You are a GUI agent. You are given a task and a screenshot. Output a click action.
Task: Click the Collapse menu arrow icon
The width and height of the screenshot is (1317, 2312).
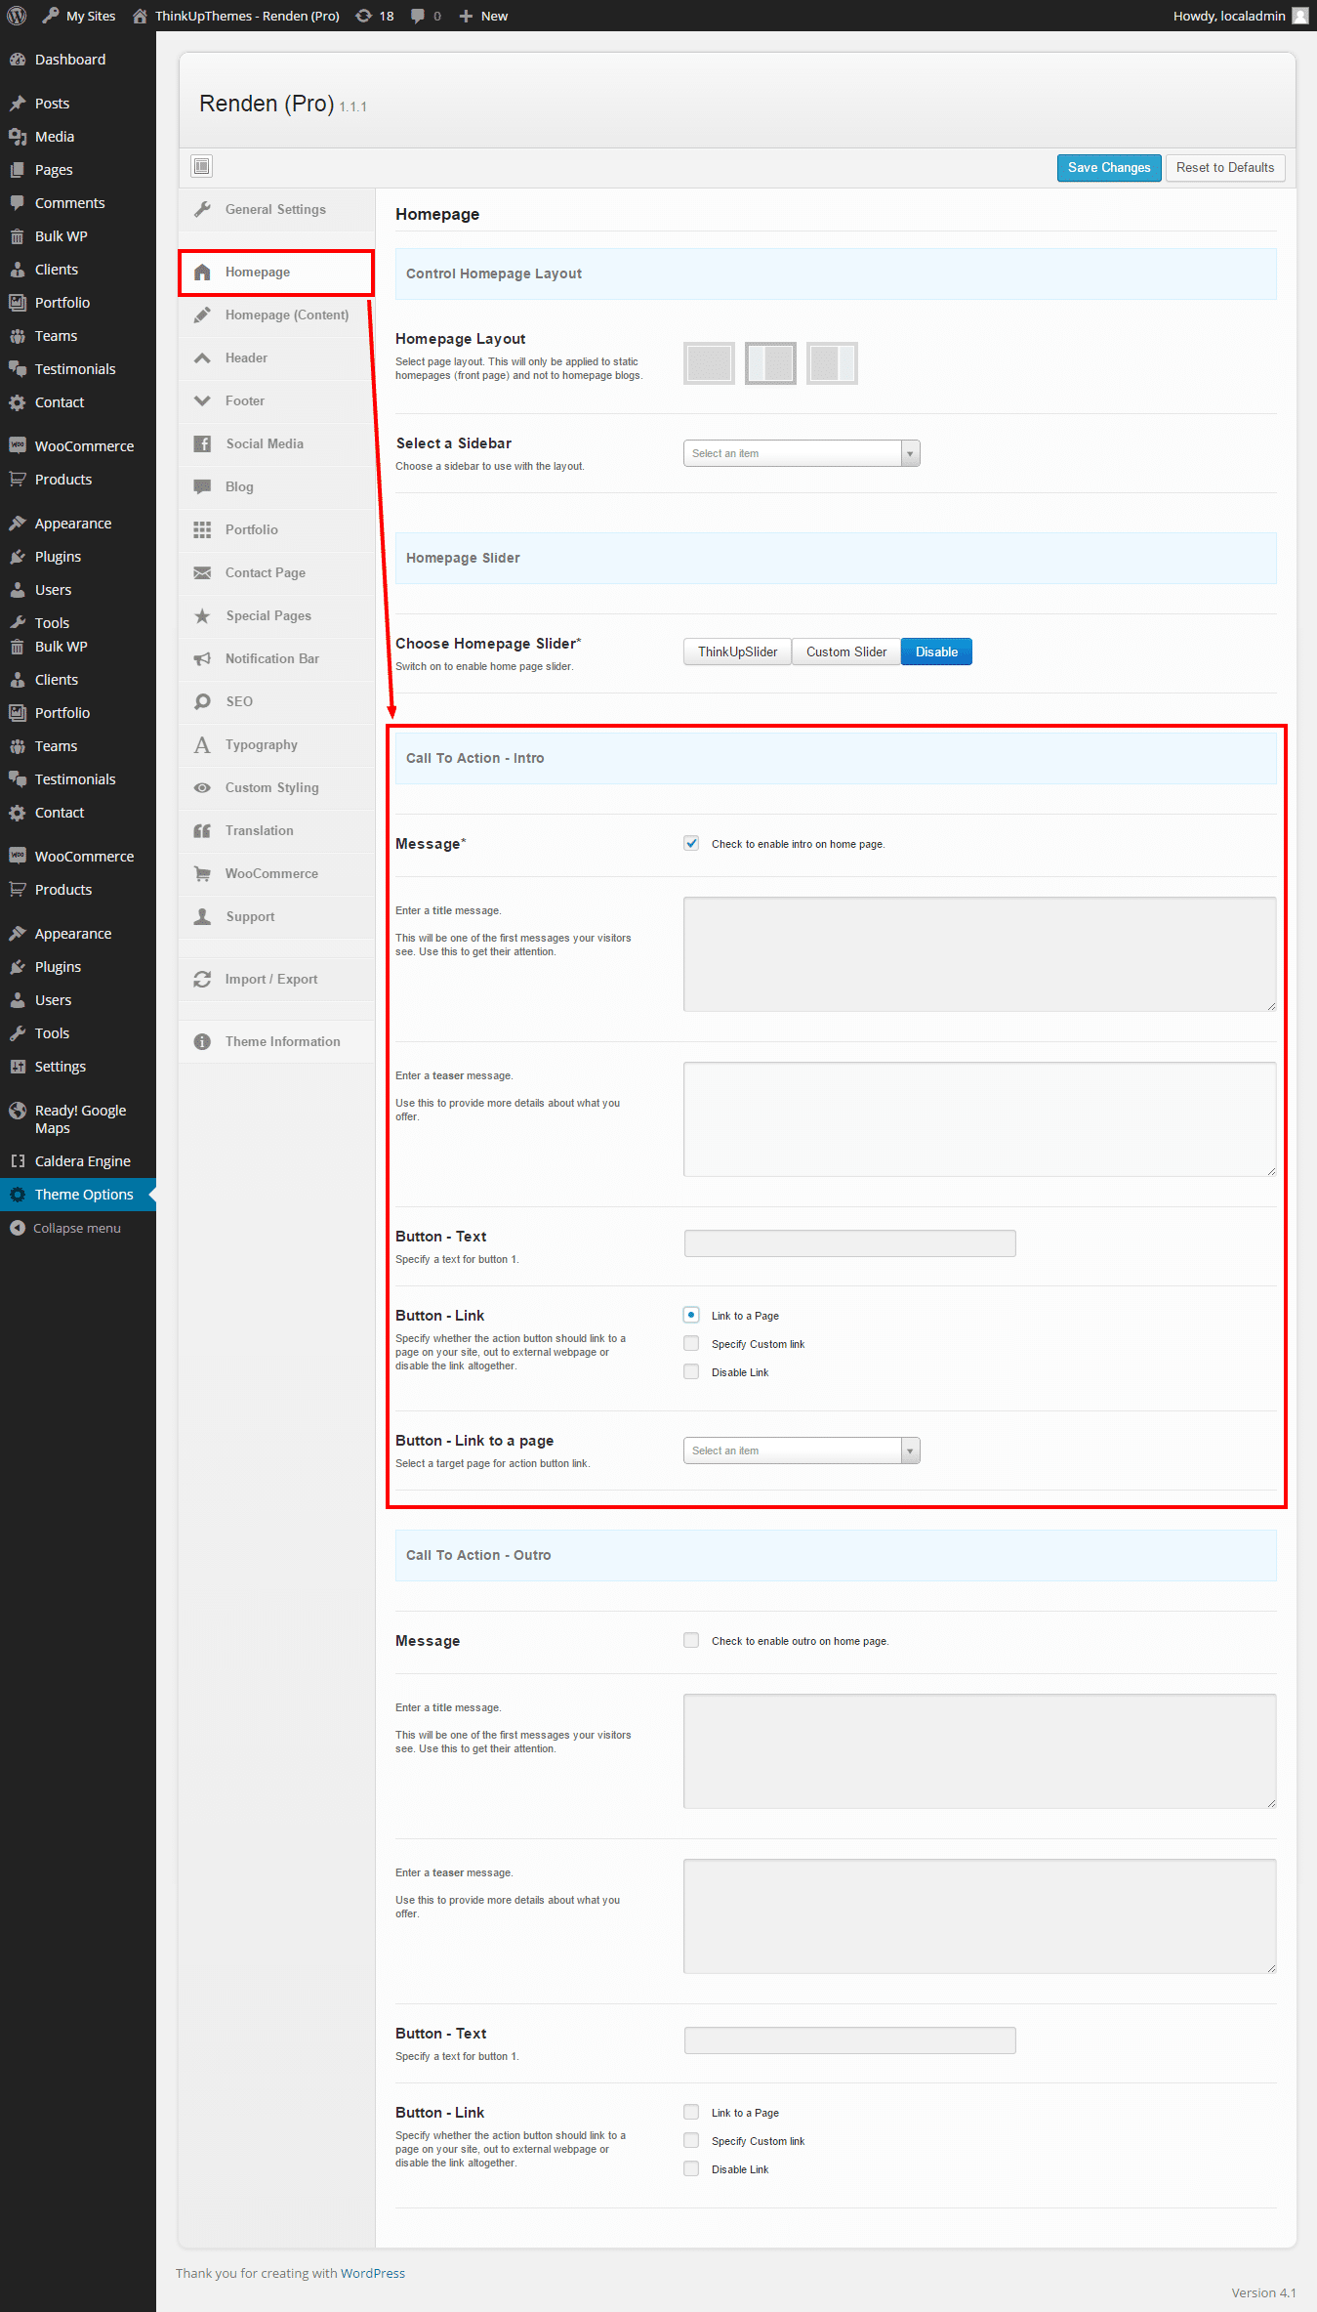(18, 1228)
